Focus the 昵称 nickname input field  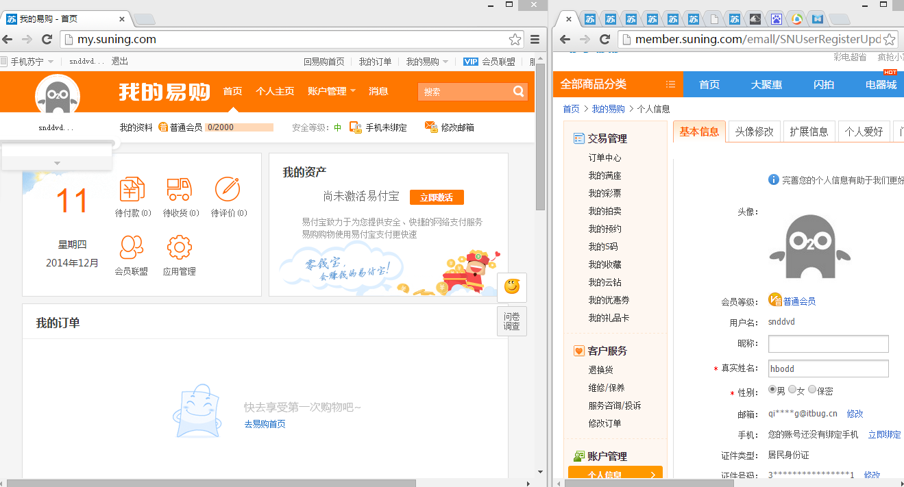pyautogui.click(x=828, y=344)
